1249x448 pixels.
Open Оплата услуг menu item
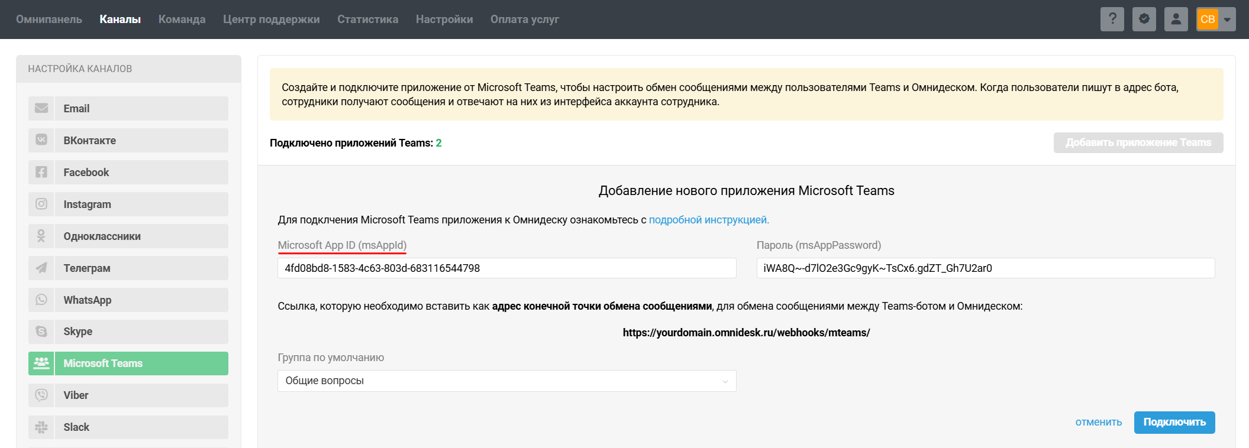pos(525,19)
